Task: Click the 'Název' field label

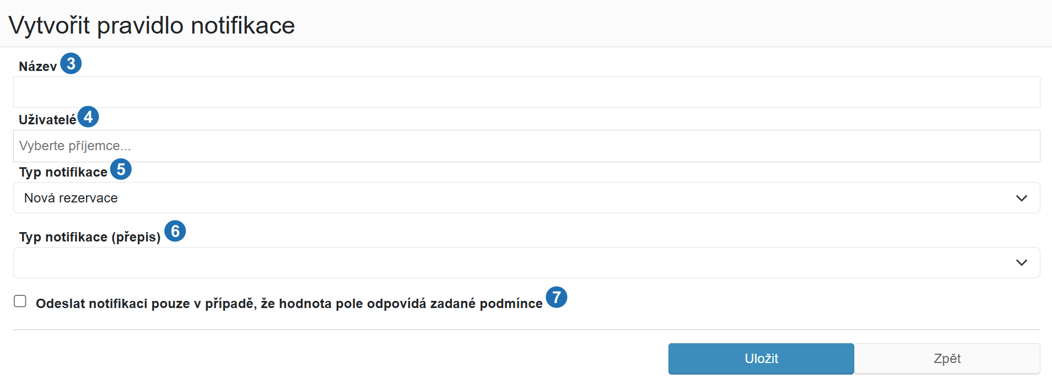Action: pyautogui.click(x=38, y=67)
